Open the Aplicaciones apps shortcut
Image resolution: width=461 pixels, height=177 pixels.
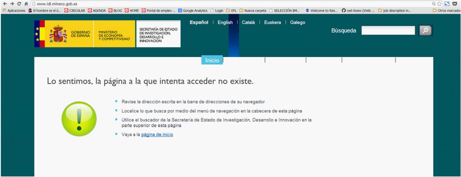(x=14, y=11)
